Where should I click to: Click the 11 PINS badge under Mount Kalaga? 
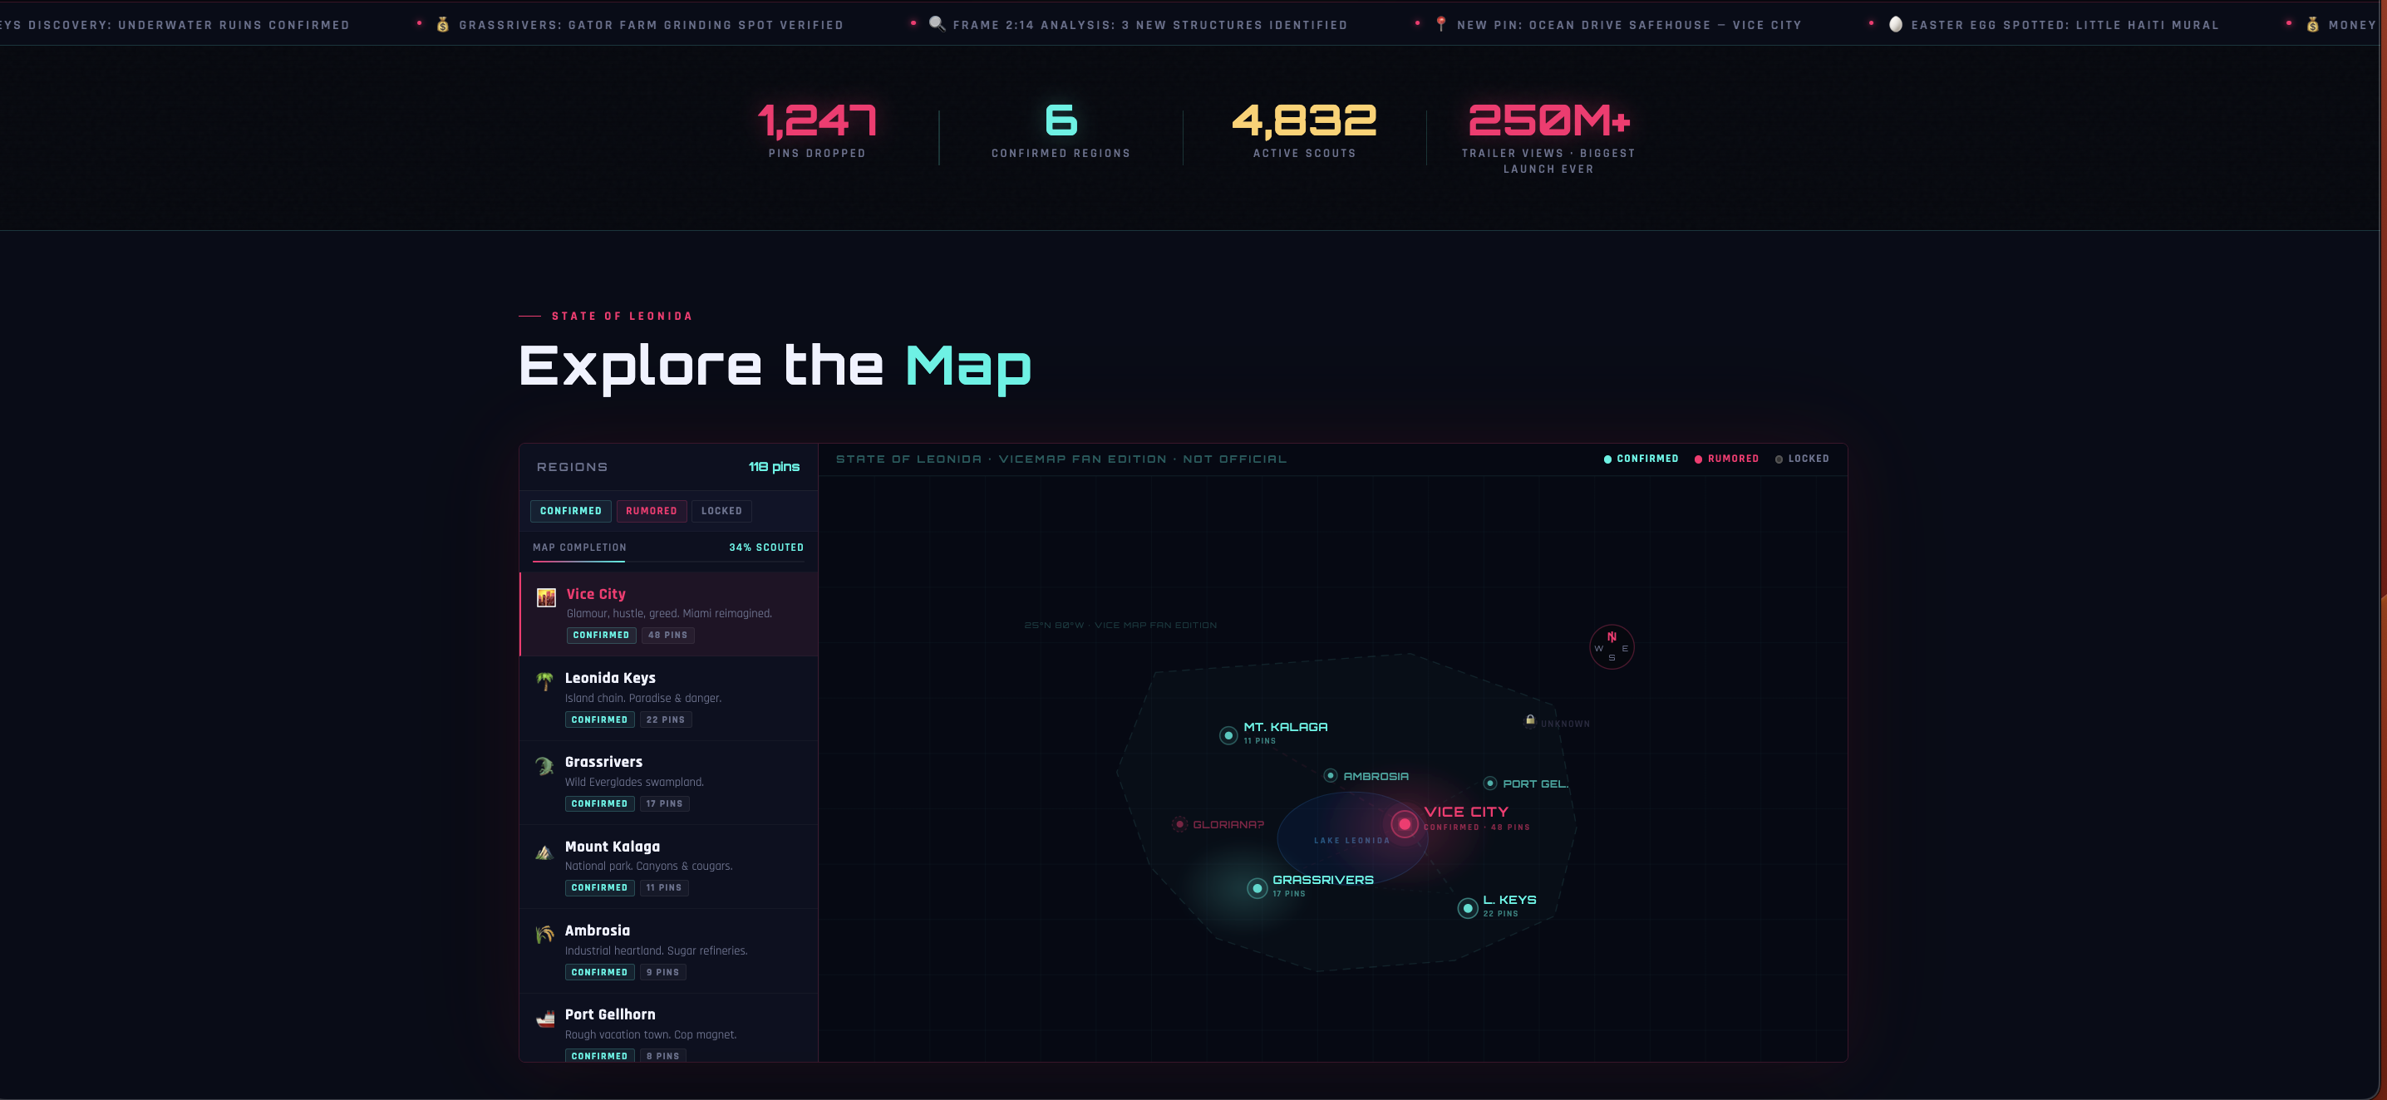663,887
